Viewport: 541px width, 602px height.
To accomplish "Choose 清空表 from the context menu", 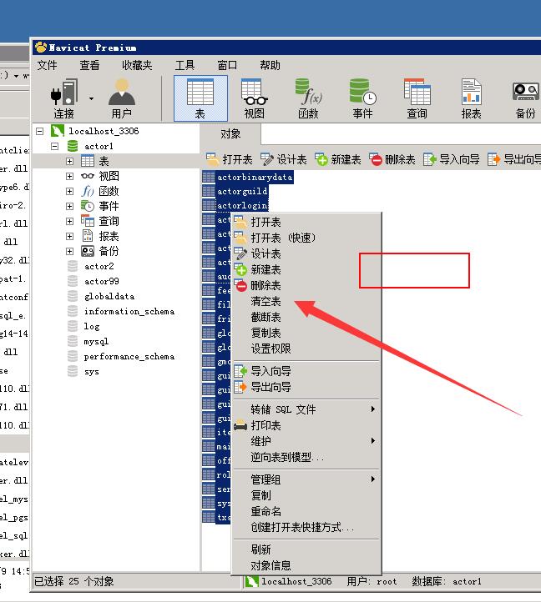I will click(265, 301).
